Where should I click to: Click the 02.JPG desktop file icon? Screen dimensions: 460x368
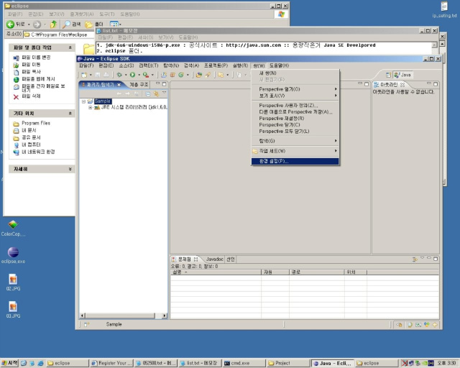click(x=13, y=282)
